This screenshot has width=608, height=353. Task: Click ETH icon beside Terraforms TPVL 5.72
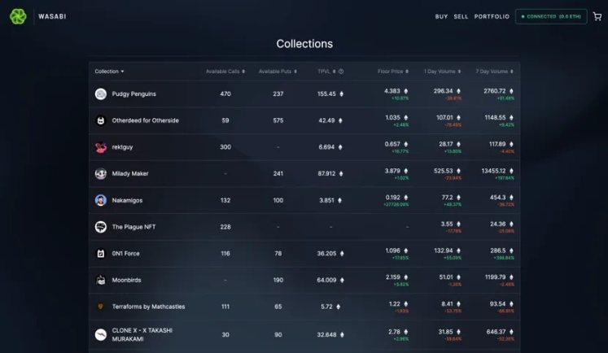pos(339,307)
